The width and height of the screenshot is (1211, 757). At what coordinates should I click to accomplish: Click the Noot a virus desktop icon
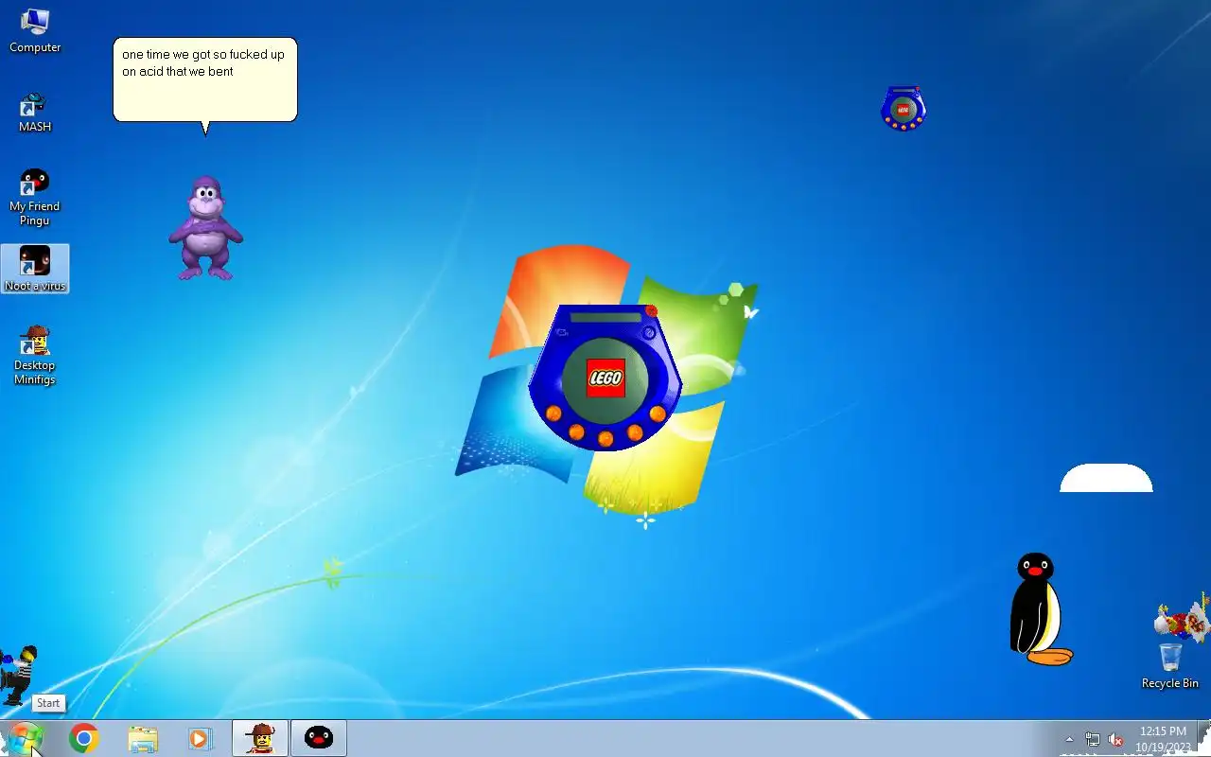click(x=35, y=269)
